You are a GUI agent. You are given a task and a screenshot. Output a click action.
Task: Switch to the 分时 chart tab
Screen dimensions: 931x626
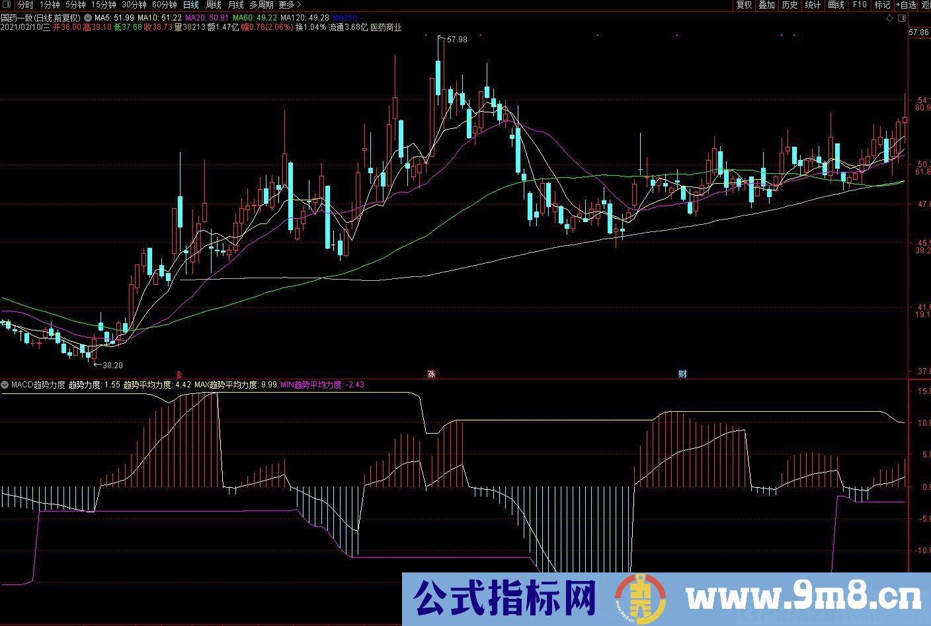(25, 5)
